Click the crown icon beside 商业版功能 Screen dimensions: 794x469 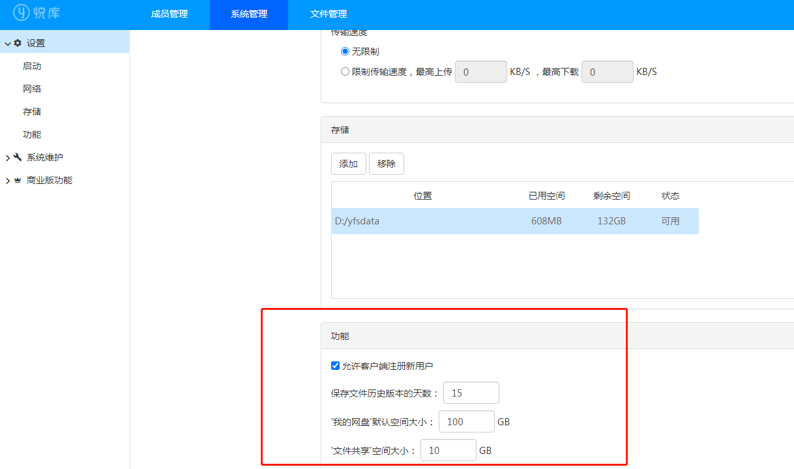coord(18,180)
